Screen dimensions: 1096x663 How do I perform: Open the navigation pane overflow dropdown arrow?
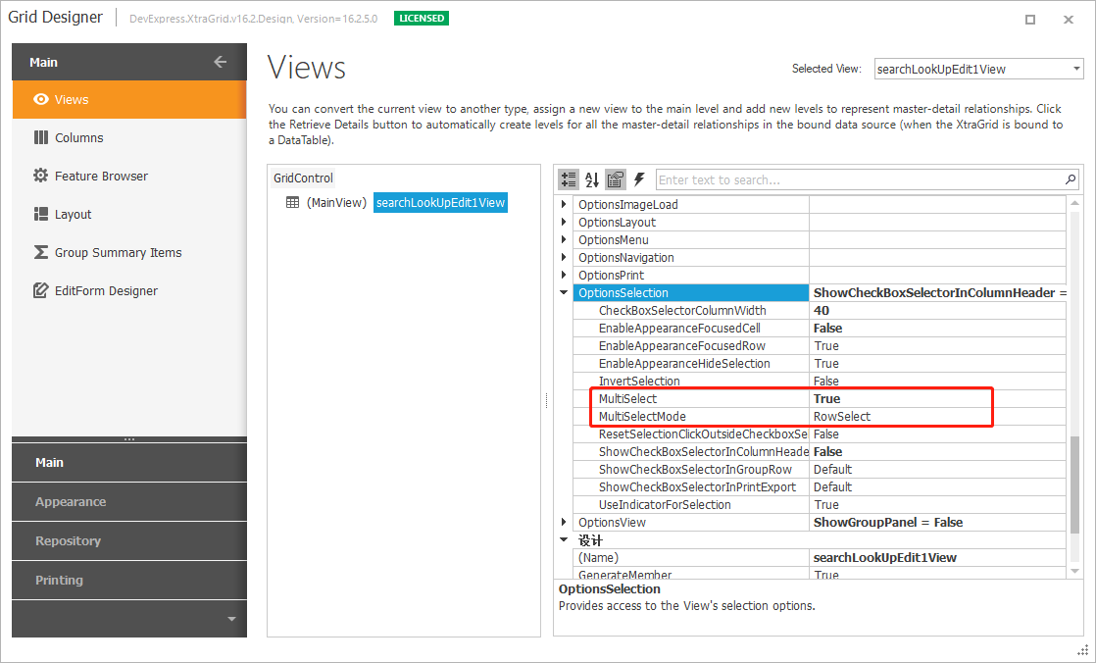[232, 619]
